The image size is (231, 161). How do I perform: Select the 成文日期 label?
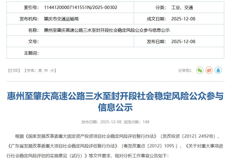click(x=157, y=19)
